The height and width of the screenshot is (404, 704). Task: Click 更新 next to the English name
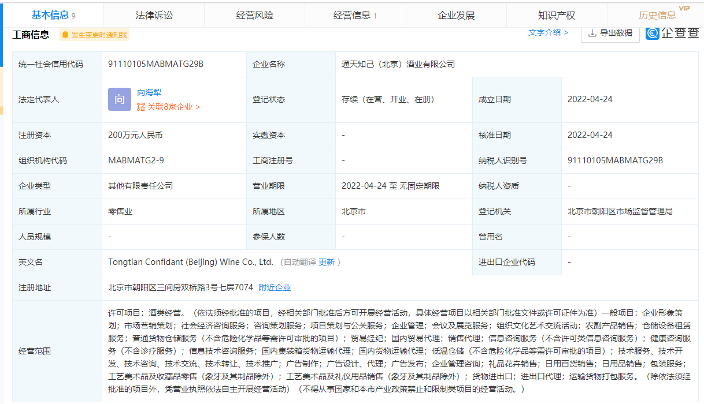coord(327,262)
